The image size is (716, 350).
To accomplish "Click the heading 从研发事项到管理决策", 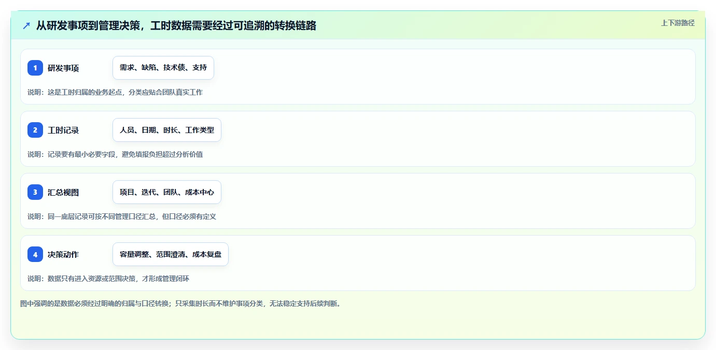I will pos(176,25).
